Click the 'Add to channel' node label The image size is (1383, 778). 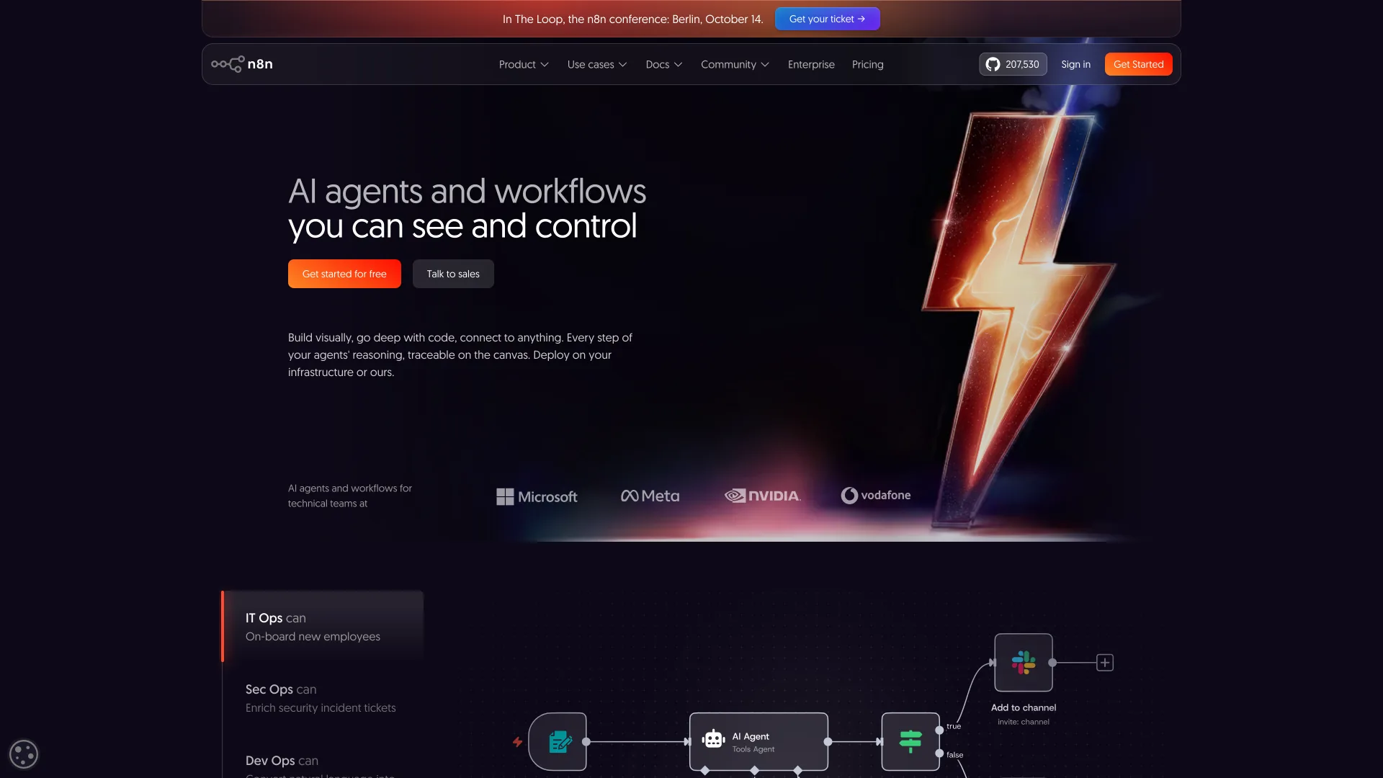(1024, 707)
